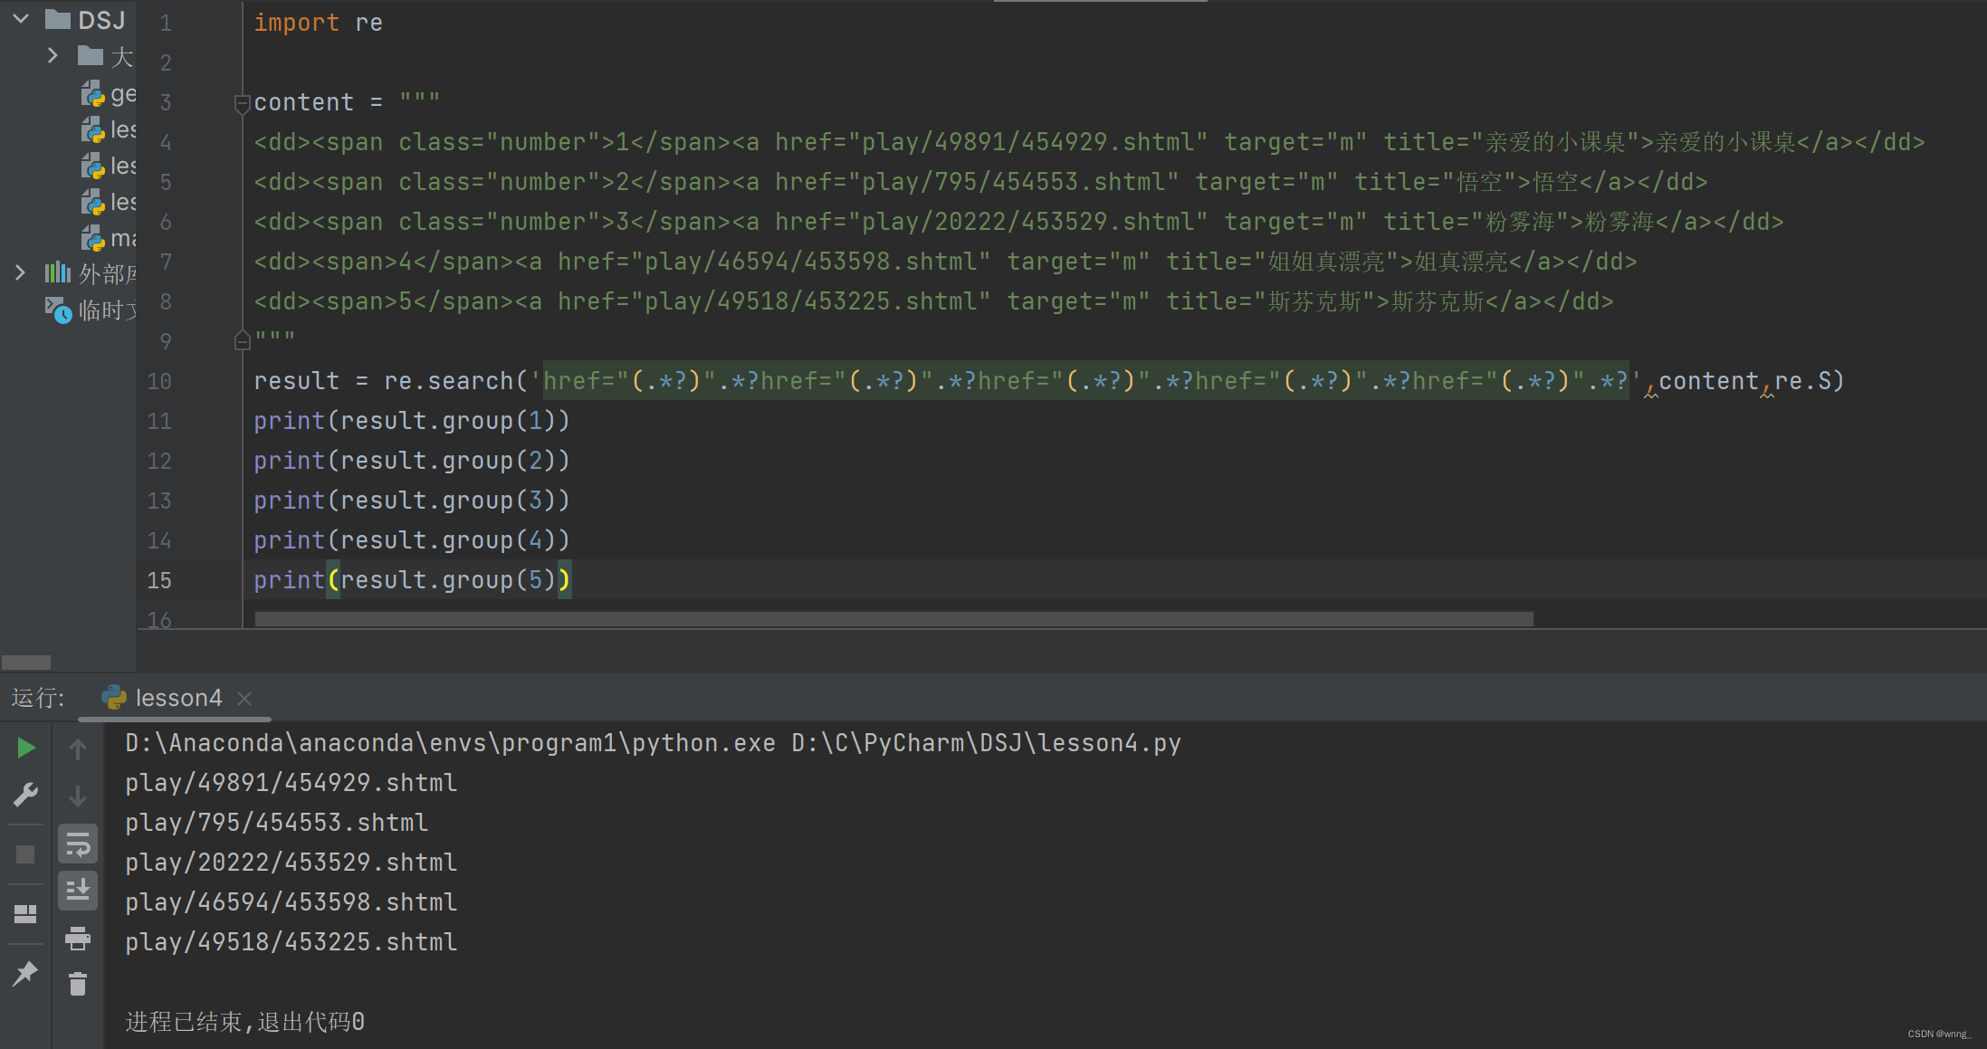The image size is (1987, 1049).
Task: Click the Print console output icon
Action: click(x=78, y=939)
